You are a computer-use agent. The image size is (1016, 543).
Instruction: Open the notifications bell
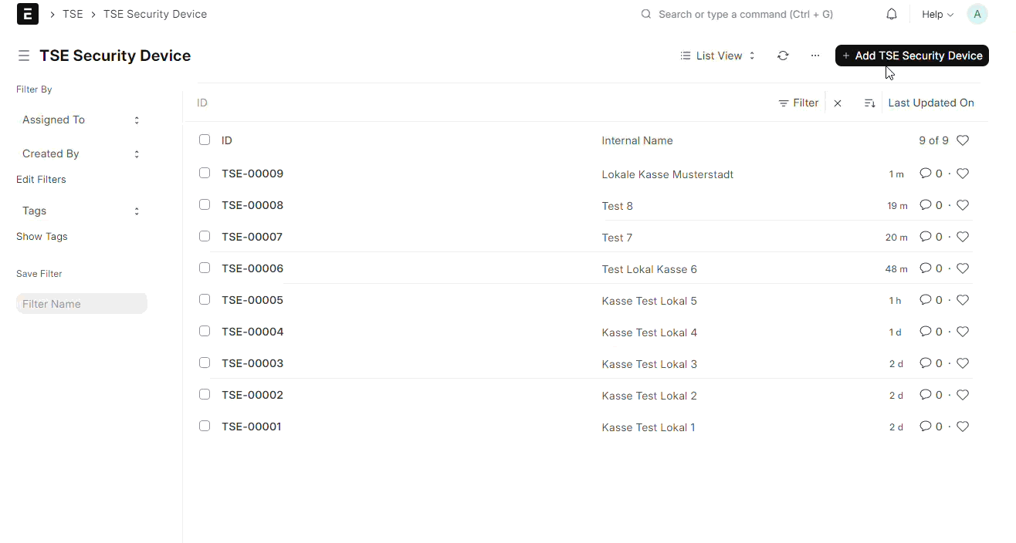tap(892, 14)
